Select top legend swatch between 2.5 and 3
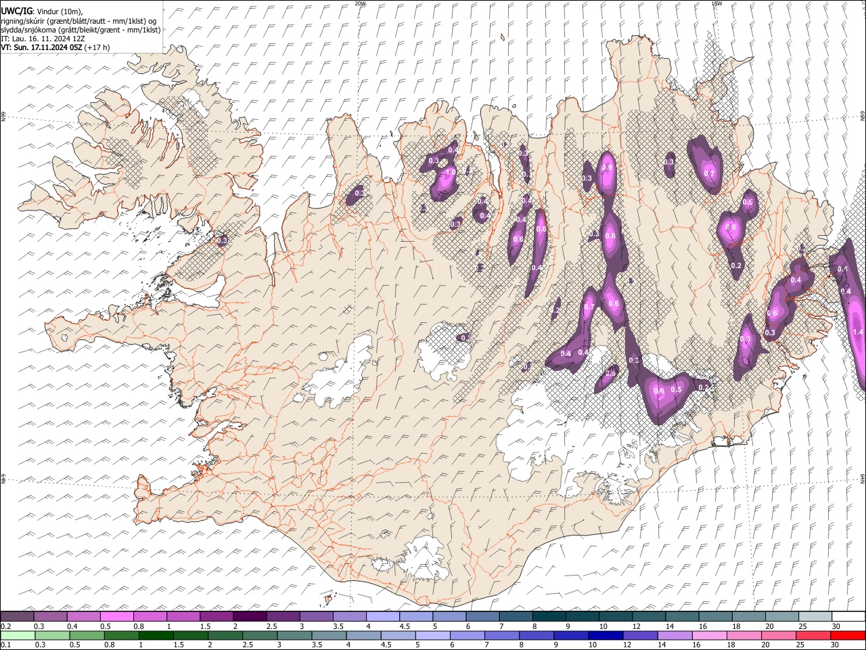 click(283, 616)
